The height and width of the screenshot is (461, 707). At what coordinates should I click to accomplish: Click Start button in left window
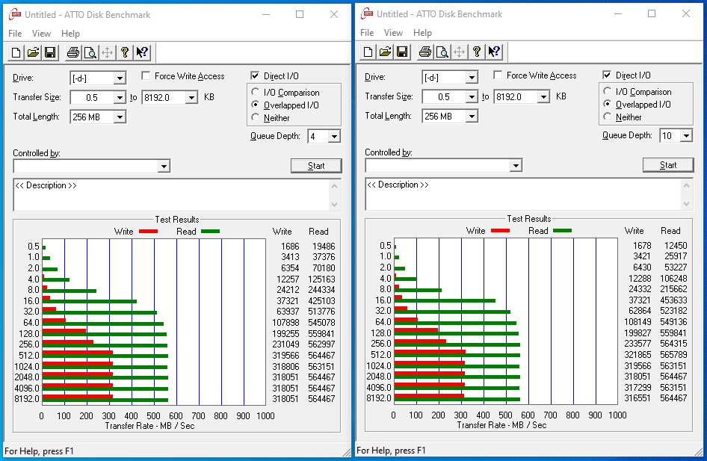coord(316,166)
